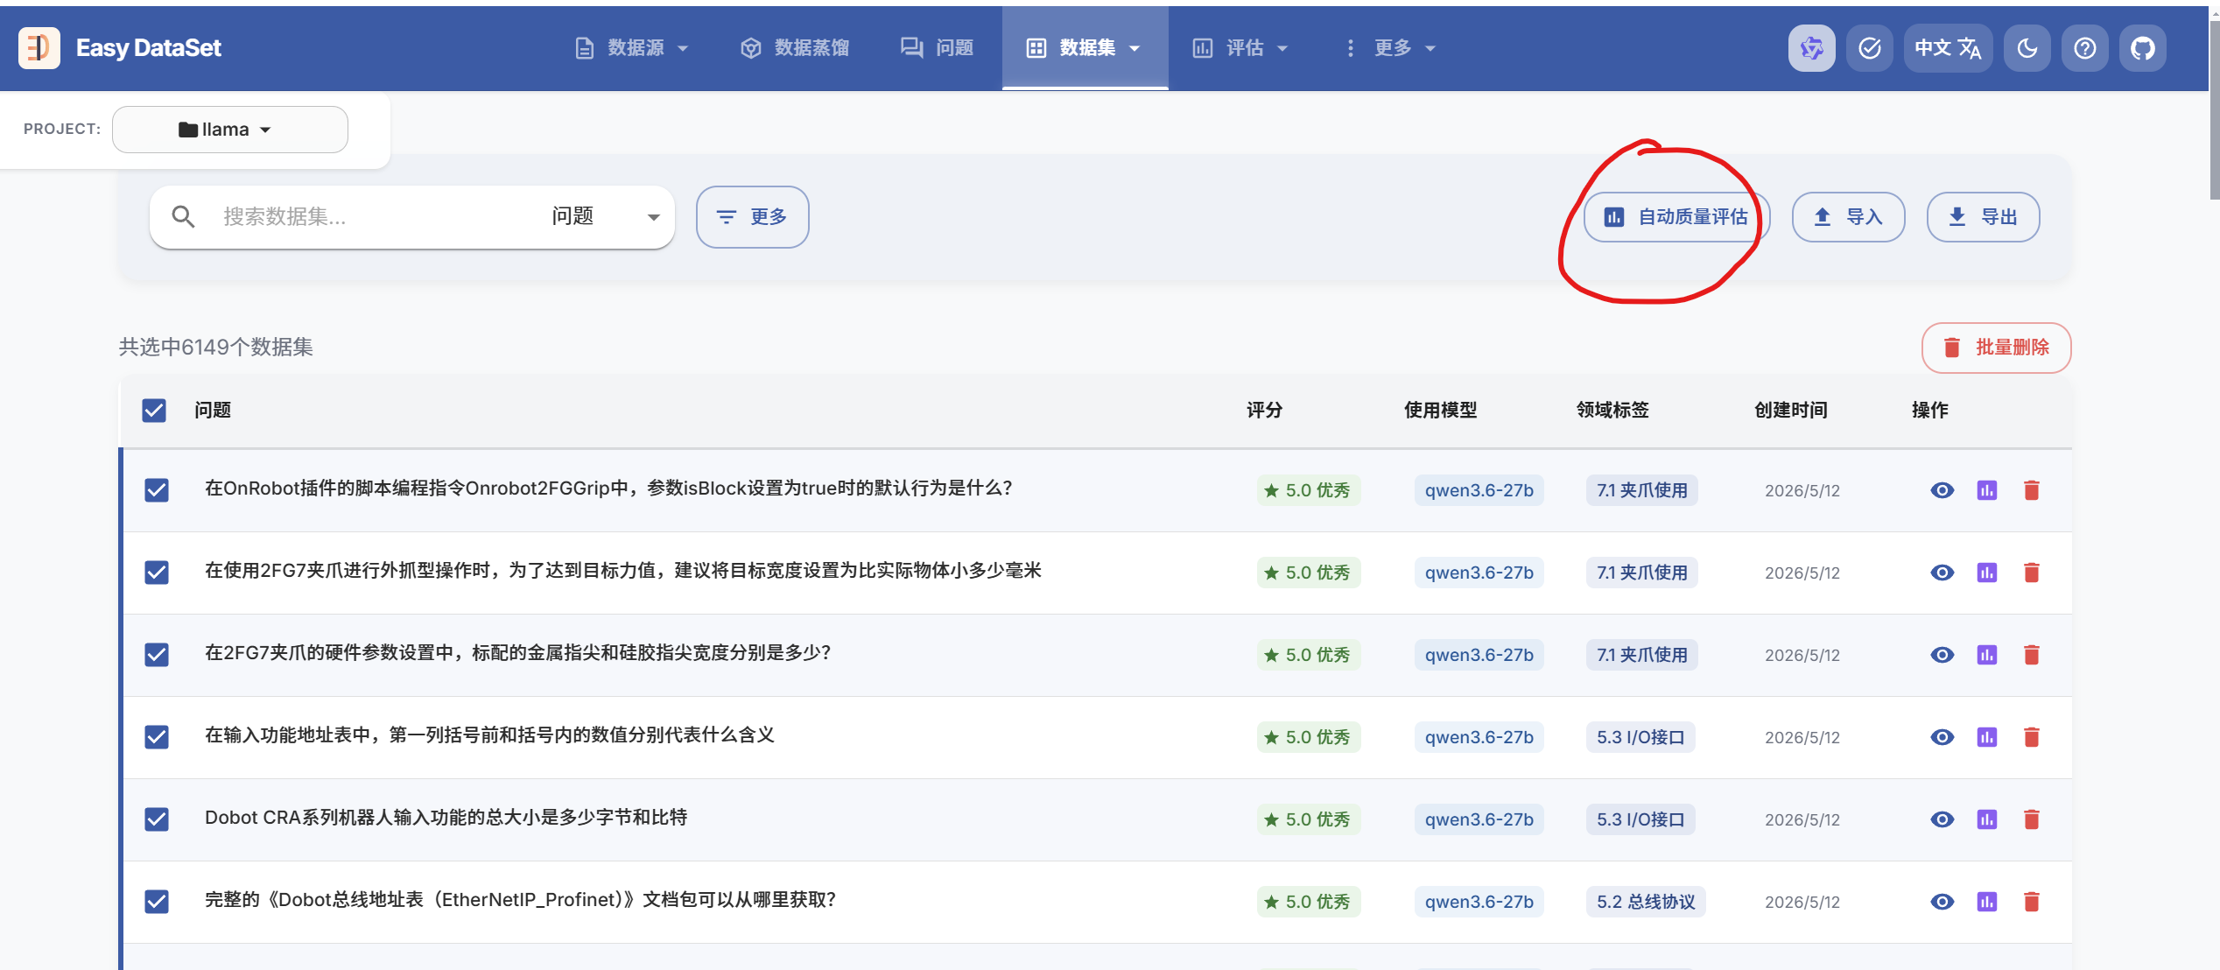Viewport: 2220px width, 970px height.
Task: Evaluate the 金属指尖和硅胶指尖 question row
Action: pos(1987,655)
